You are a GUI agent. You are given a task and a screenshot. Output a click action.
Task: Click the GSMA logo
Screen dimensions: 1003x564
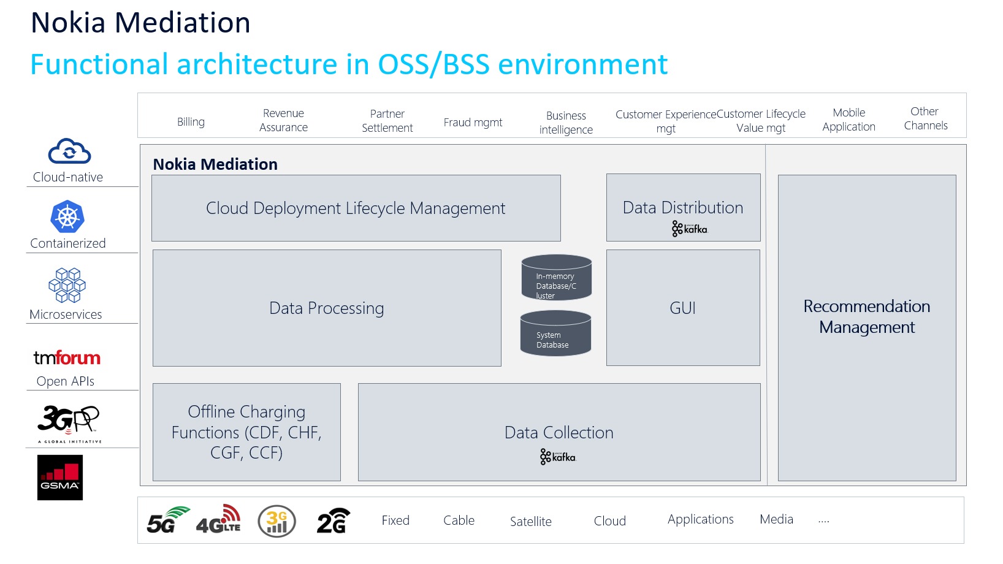click(60, 478)
